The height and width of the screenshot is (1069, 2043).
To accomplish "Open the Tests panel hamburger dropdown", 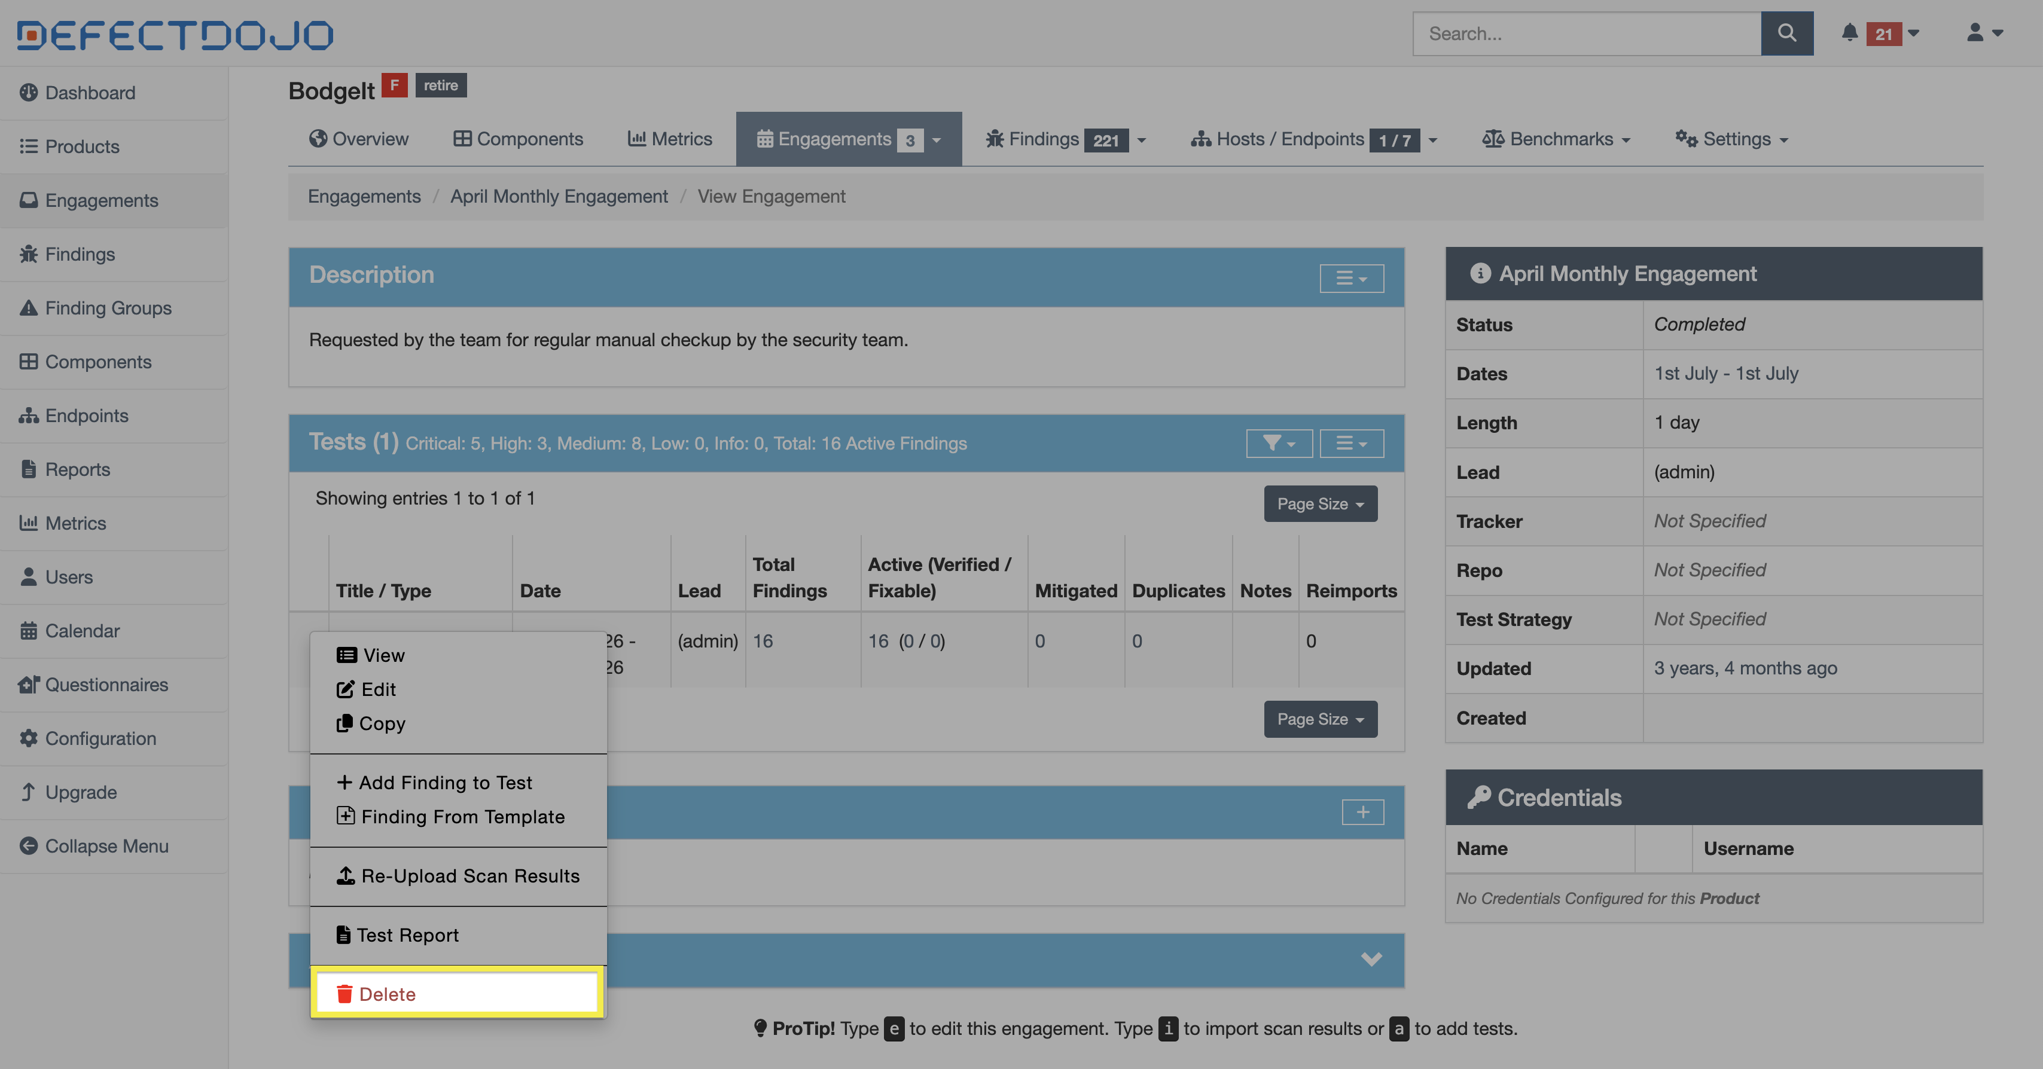I will point(1350,443).
